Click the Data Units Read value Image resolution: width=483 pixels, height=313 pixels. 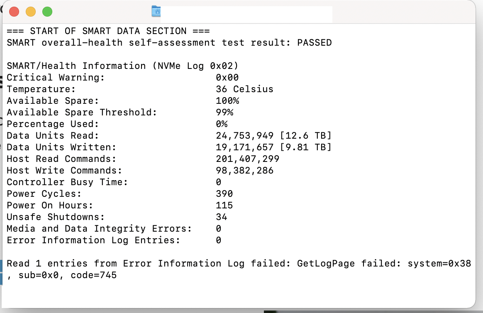tap(273, 135)
